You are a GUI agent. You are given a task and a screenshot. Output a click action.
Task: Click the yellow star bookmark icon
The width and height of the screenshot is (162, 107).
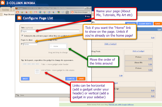point(22,12)
